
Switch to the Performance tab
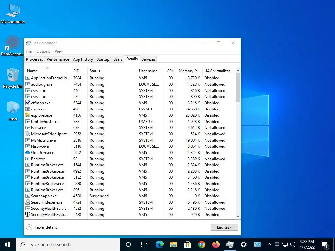pos(58,59)
